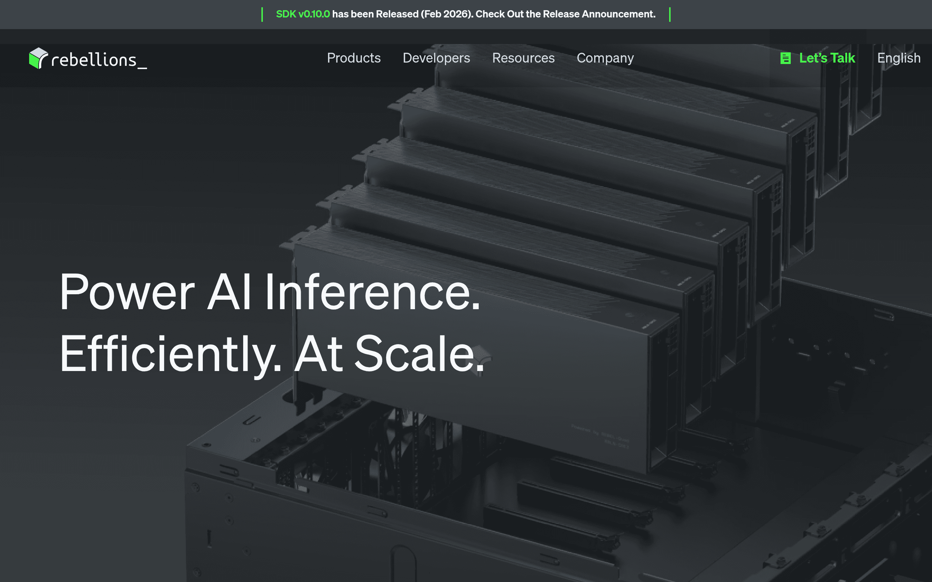Click the Efficiently. At Scale. headline line
This screenshot has height=582, width=932.
pyautogui.click(x=272, y=354)
